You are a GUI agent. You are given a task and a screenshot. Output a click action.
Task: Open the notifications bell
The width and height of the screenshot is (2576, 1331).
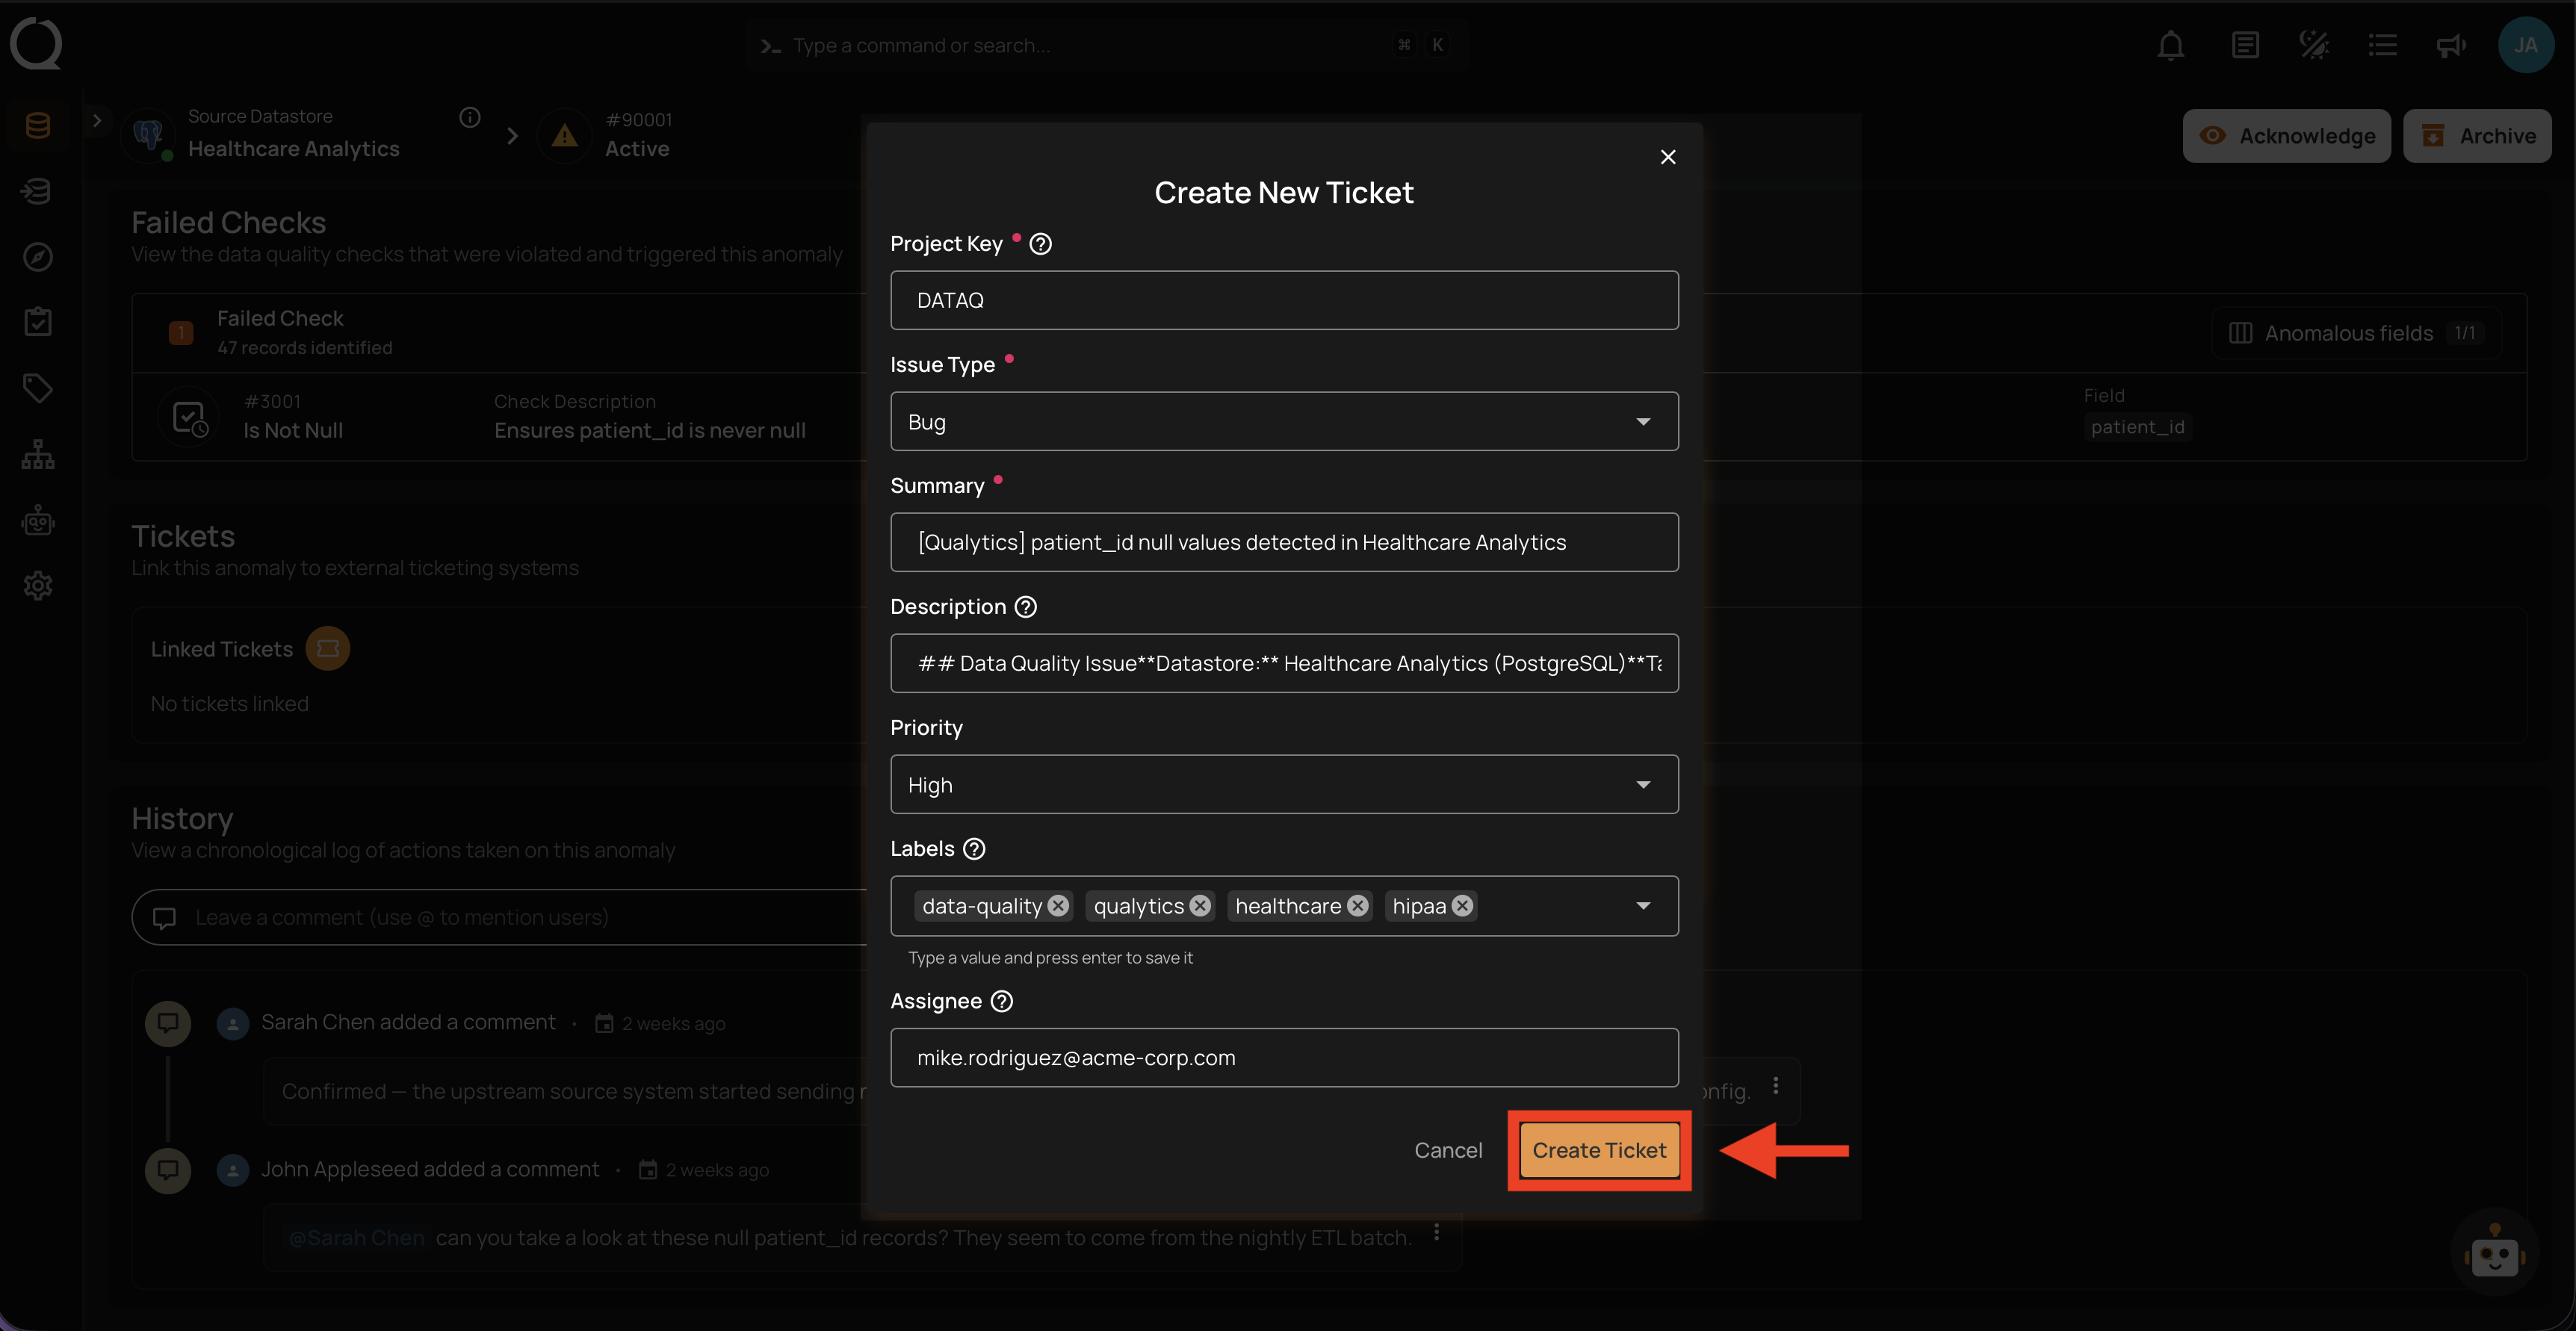(2170, 45)
